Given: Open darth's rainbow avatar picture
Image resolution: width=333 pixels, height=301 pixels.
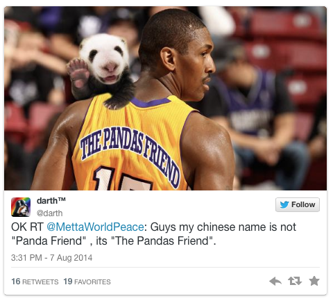Looking at the screenshot, I should 21,207.
